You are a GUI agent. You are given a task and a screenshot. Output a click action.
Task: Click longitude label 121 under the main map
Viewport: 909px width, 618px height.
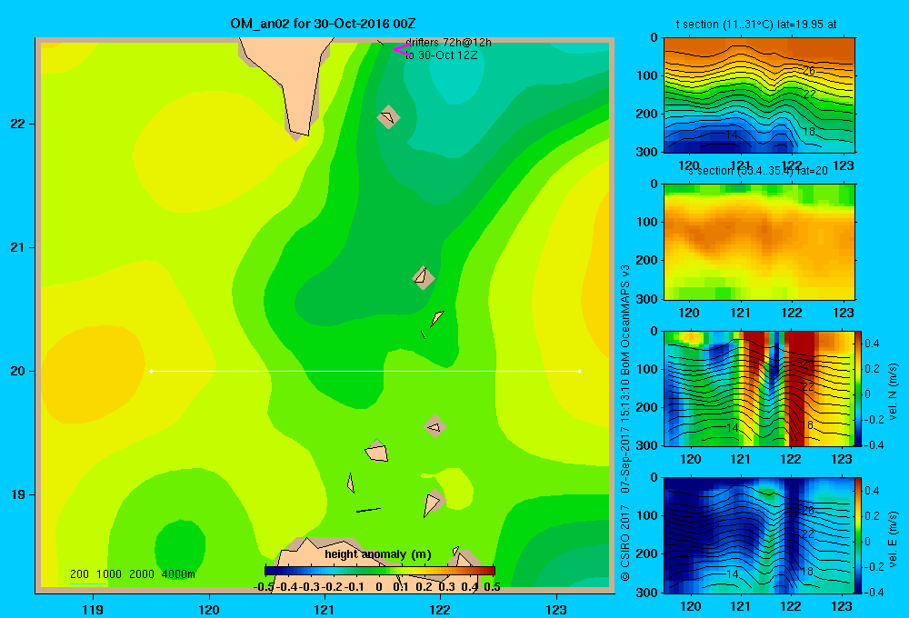(x=325, y=609)
